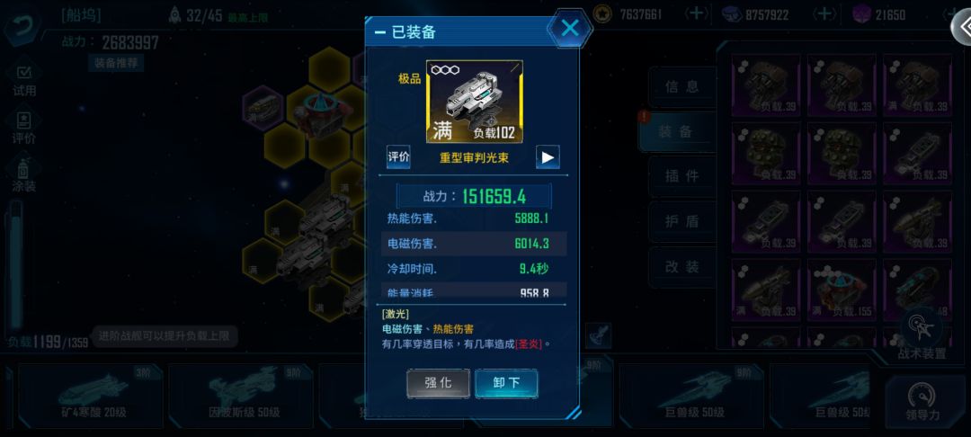
Task: Click the 卸下 unequip button
Action: pyautogui.click(x=506, y=383)
